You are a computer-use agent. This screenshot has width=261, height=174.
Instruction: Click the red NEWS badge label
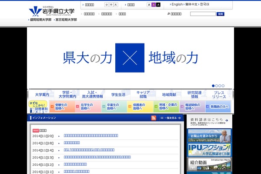click(x=36, y=130)
